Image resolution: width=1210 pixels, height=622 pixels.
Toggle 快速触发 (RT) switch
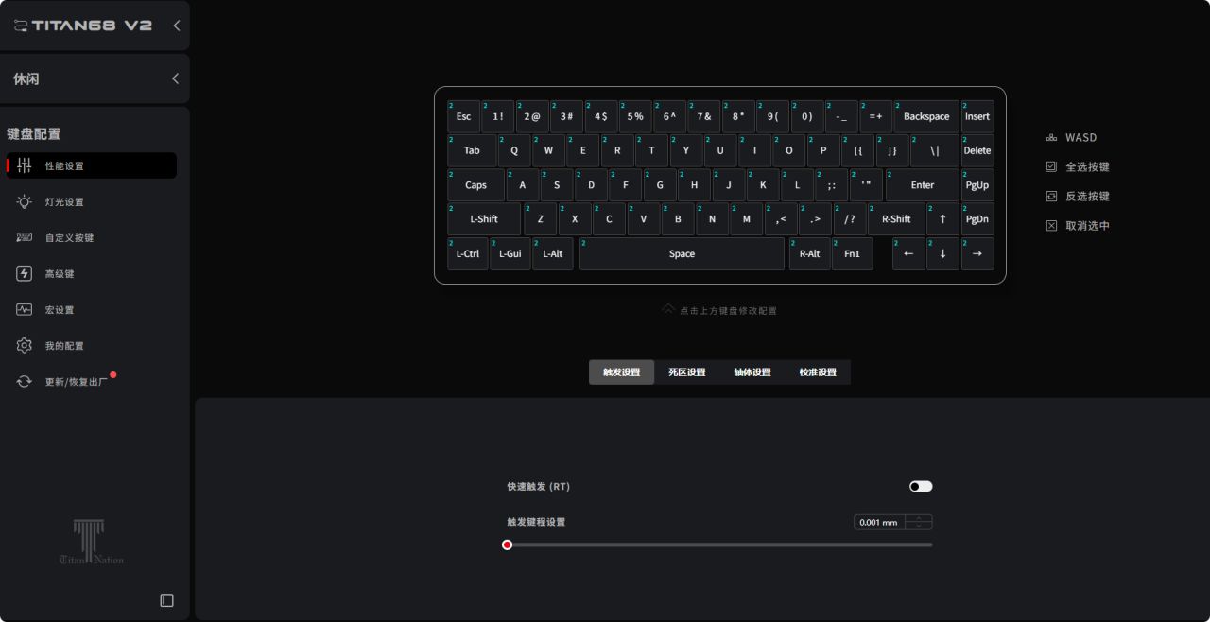pyautogui.click(x=921, y=486)
